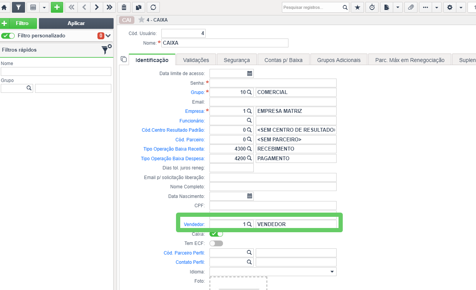The image size is (476, 290).
Task: Toggle the Caixa switch off
Action: (216, 234)
